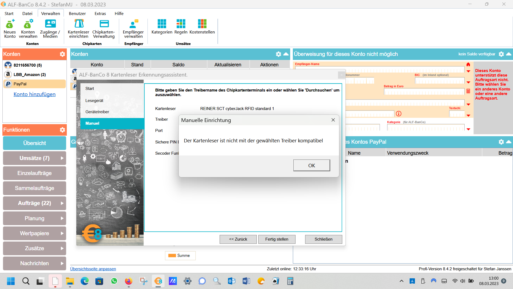This screenshot has width=513, height=289.
Task: Click the Betrag in Euro input field
Action: tap(424, 92)
